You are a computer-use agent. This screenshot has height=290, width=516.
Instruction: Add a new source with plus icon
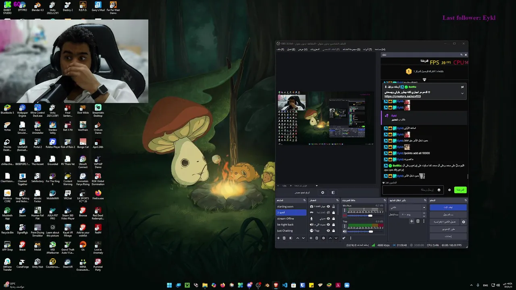point(311,238)
